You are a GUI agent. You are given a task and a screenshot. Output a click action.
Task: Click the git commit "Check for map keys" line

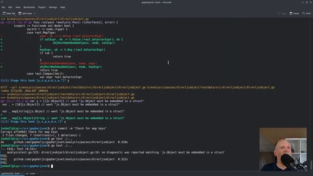tap(53, 128)
